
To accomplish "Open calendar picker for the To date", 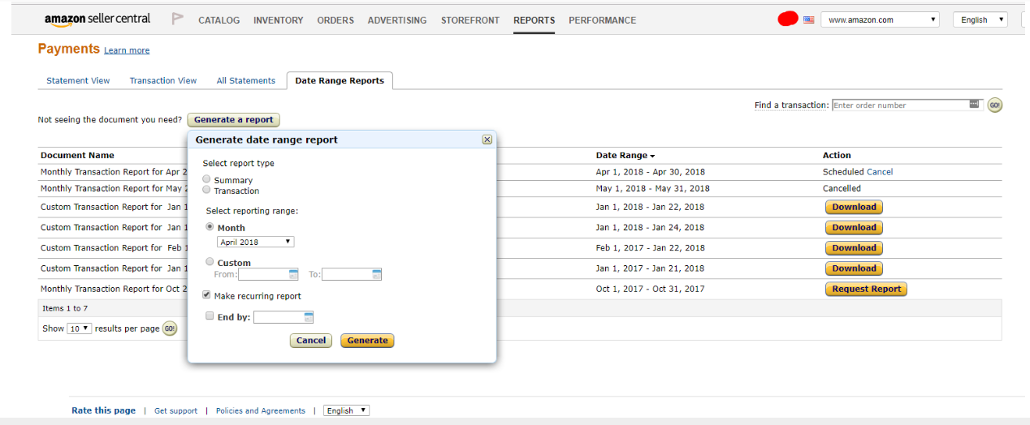I will [376, 274].
